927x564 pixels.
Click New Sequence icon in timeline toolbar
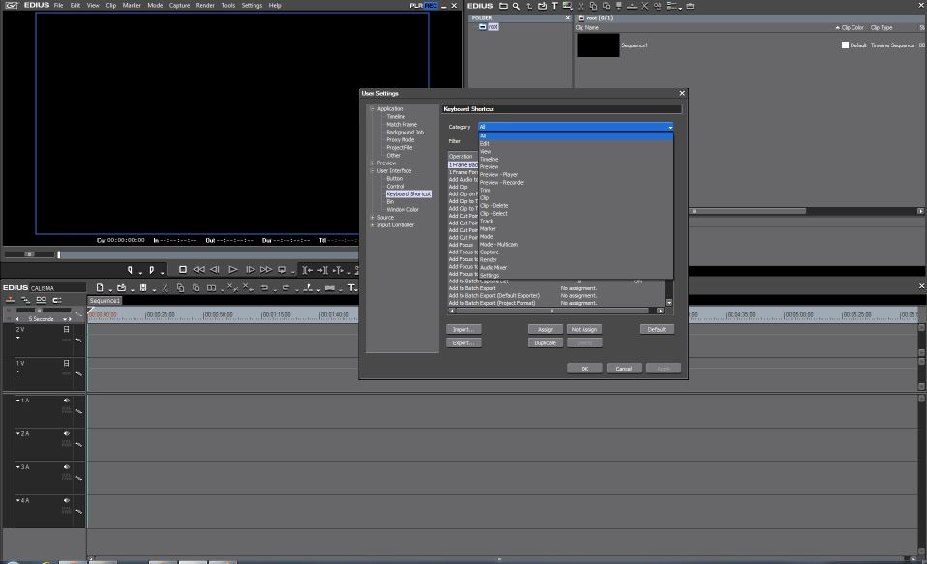coord(100,288)
